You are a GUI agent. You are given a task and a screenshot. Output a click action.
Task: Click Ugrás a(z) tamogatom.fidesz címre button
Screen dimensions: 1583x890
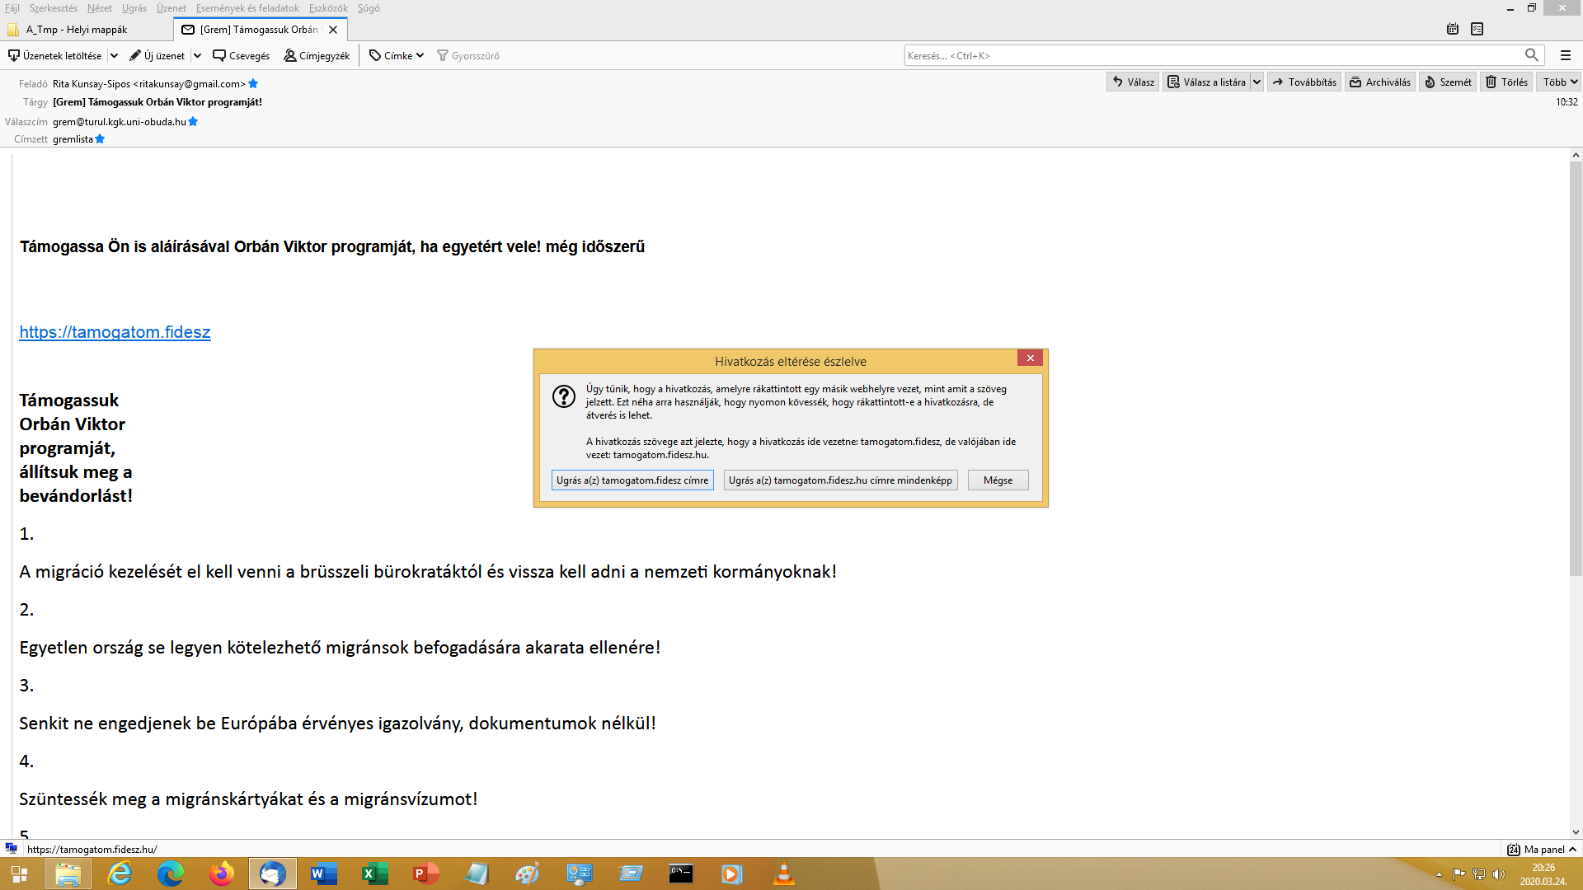click(632, 480)
